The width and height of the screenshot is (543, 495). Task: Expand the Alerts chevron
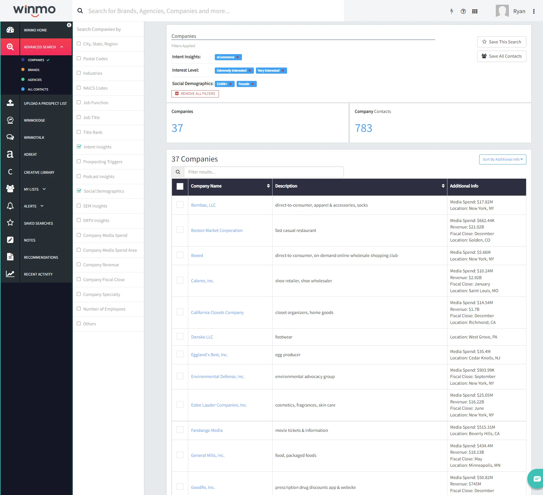42,206
